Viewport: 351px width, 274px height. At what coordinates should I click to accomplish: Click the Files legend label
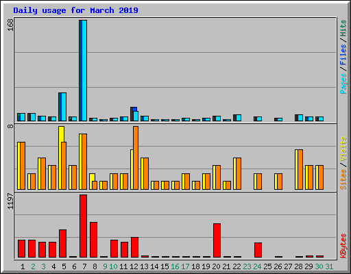(343, 54)
